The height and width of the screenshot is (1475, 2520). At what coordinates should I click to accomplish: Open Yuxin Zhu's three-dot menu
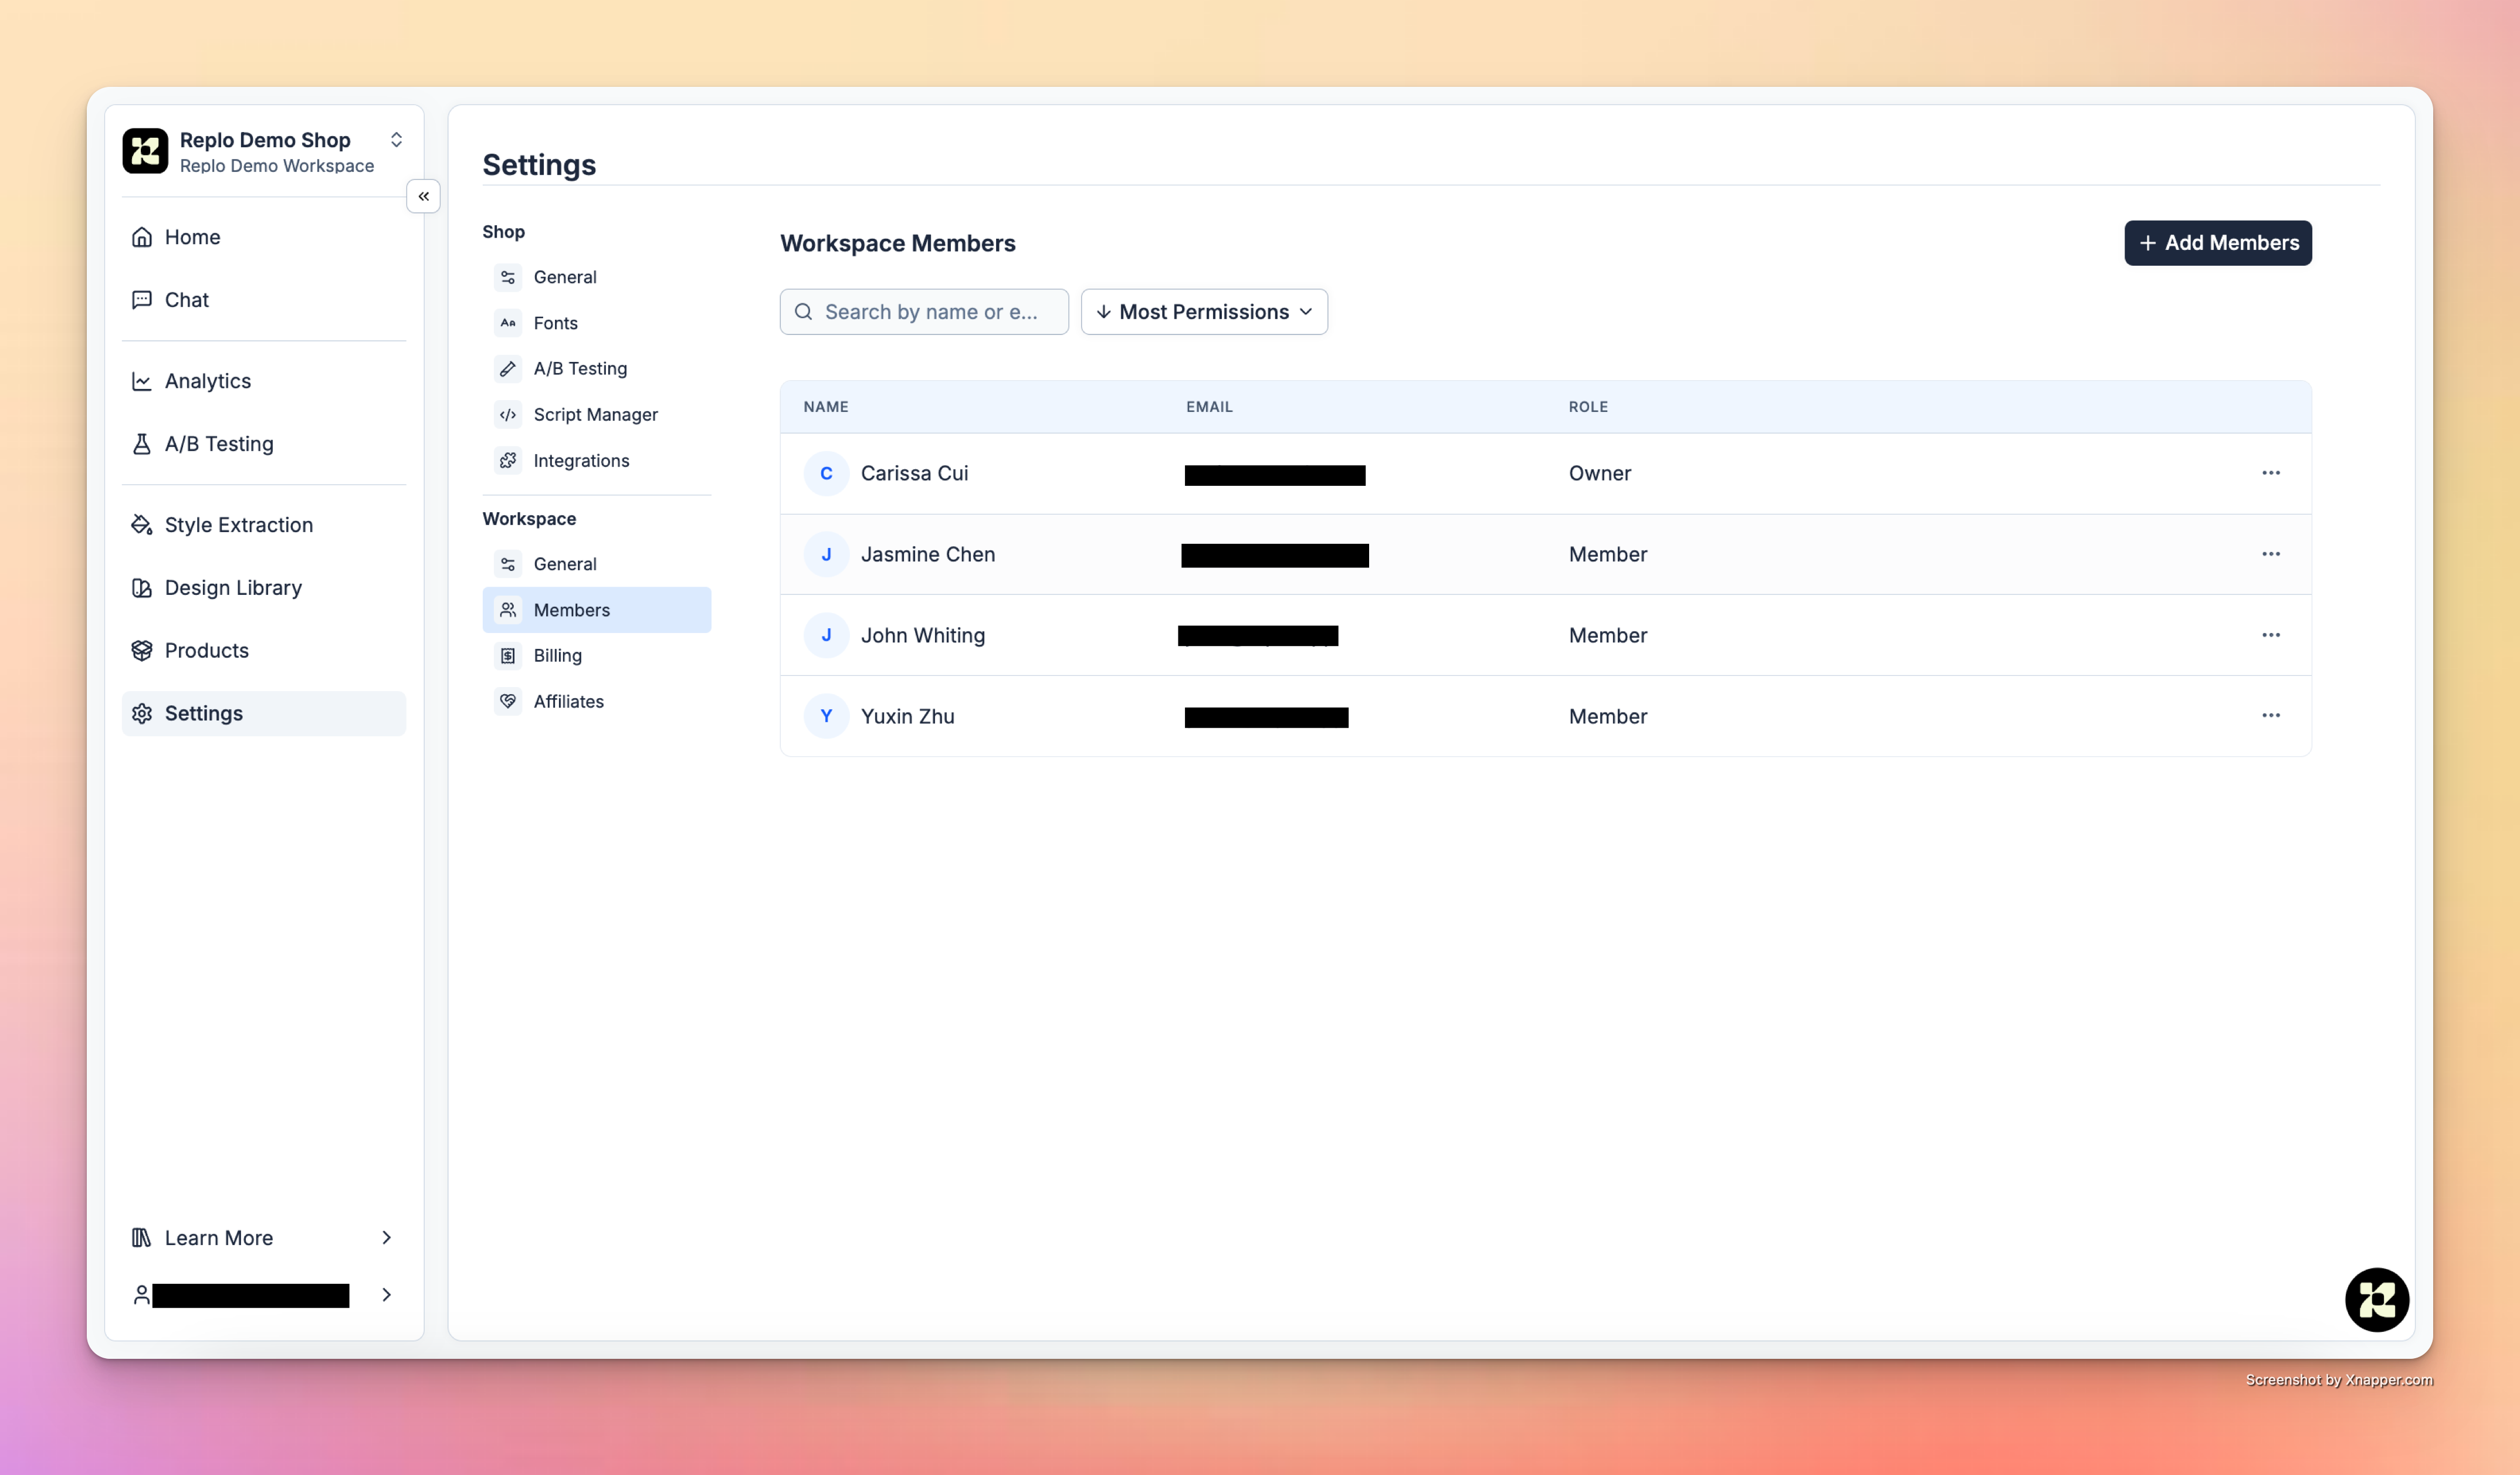click(x=2270, y=716)
